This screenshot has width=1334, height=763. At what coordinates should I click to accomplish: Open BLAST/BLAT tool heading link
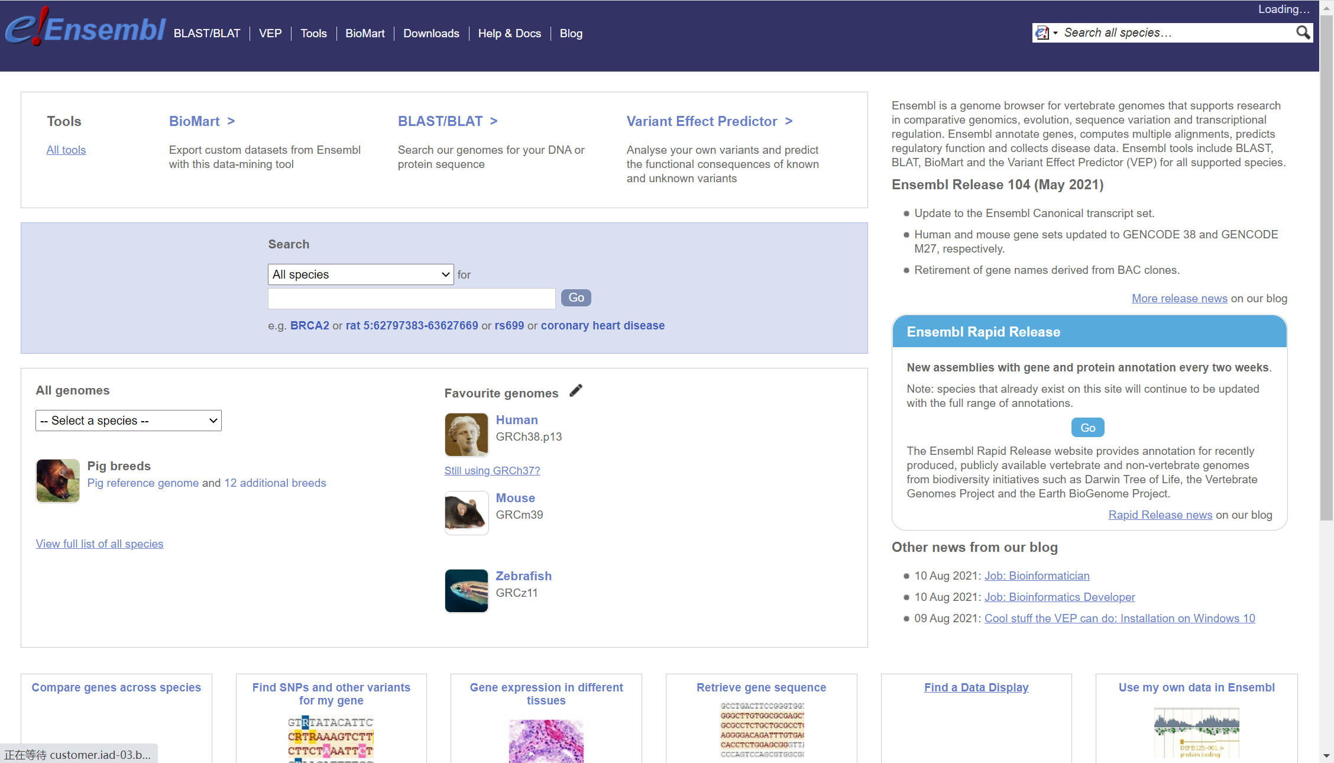[448, 121]
